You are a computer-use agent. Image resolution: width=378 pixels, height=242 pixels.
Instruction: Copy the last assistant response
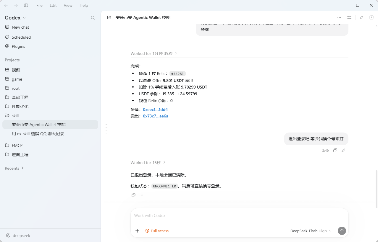coord(133,195)
